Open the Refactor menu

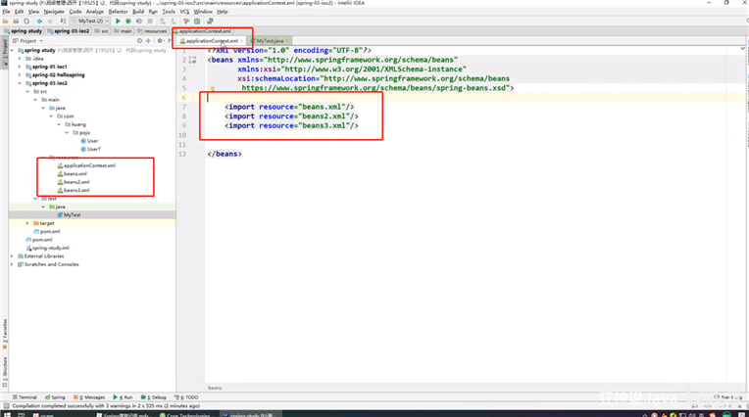(x=118, y=12)
